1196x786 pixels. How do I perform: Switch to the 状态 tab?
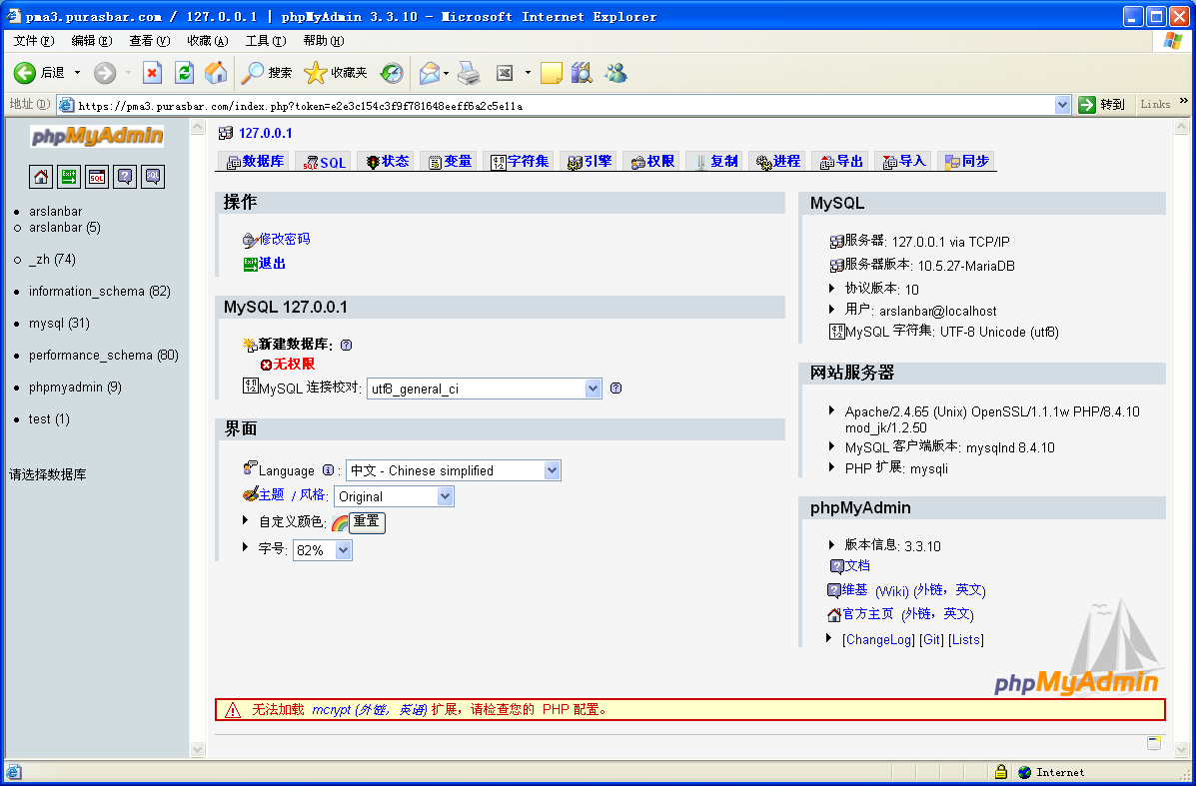pos(388,161)
